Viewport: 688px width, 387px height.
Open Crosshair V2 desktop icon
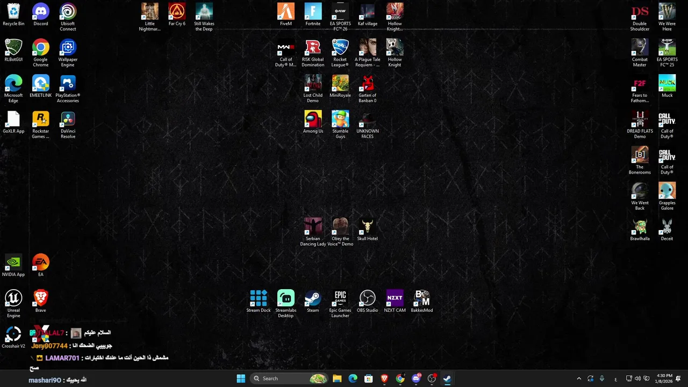[13, 337]
